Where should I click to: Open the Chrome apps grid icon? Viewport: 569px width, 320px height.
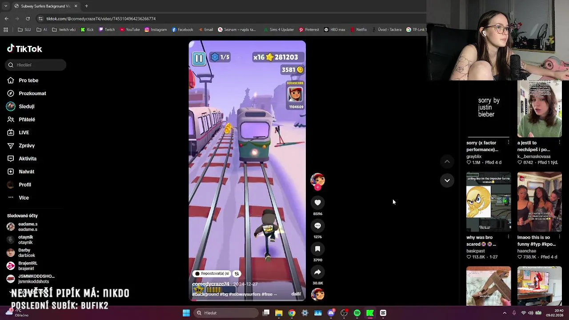6,30
